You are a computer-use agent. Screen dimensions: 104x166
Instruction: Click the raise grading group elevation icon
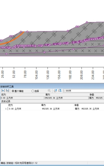(x=55, y=91)
